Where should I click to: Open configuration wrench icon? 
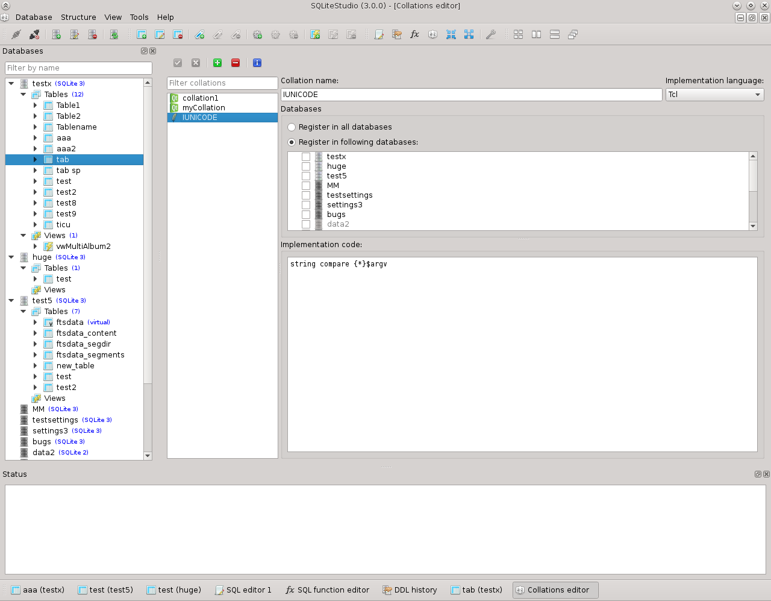491,35
